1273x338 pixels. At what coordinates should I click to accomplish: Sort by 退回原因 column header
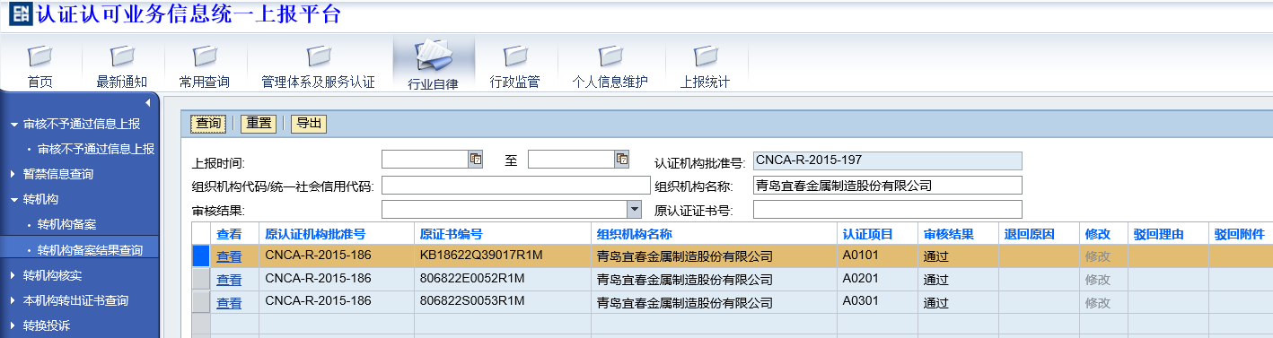point(1029,234)
